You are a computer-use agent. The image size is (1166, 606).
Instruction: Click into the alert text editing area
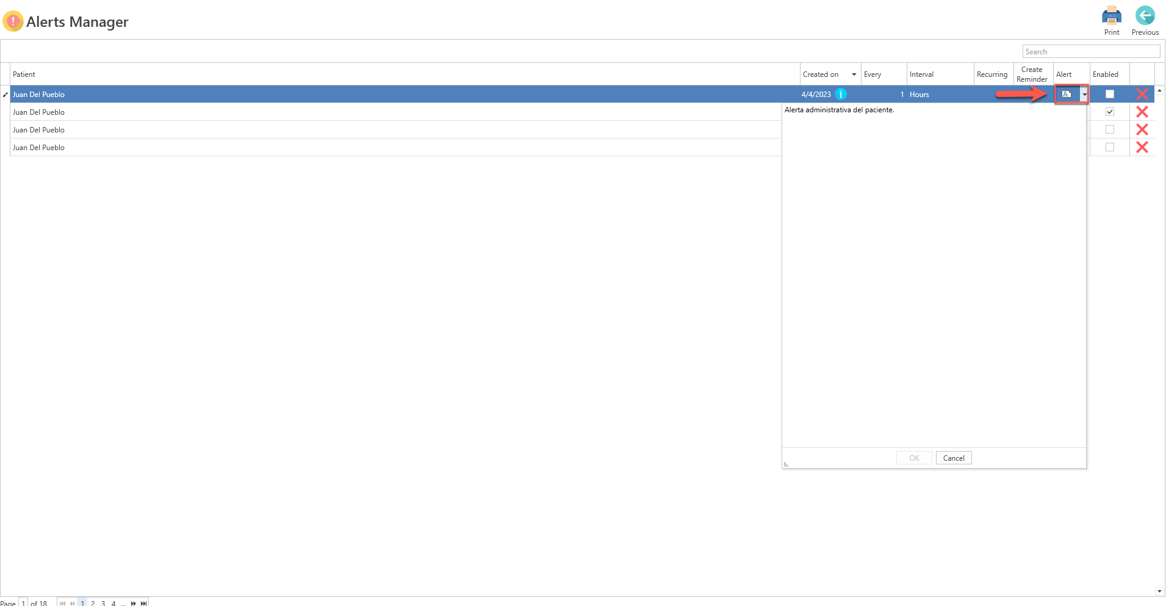934,276
